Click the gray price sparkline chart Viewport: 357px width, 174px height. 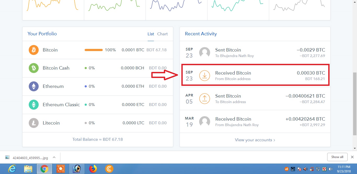tap(299, 6)
